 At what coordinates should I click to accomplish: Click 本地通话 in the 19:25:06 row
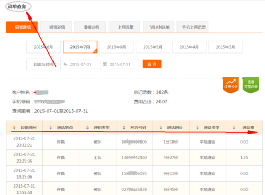(207, 174)
